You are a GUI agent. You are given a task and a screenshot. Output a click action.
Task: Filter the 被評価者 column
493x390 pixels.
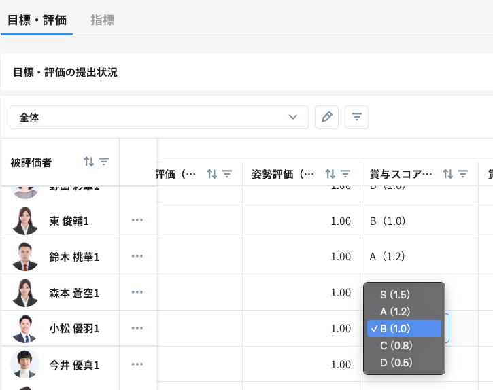point(104,162)
